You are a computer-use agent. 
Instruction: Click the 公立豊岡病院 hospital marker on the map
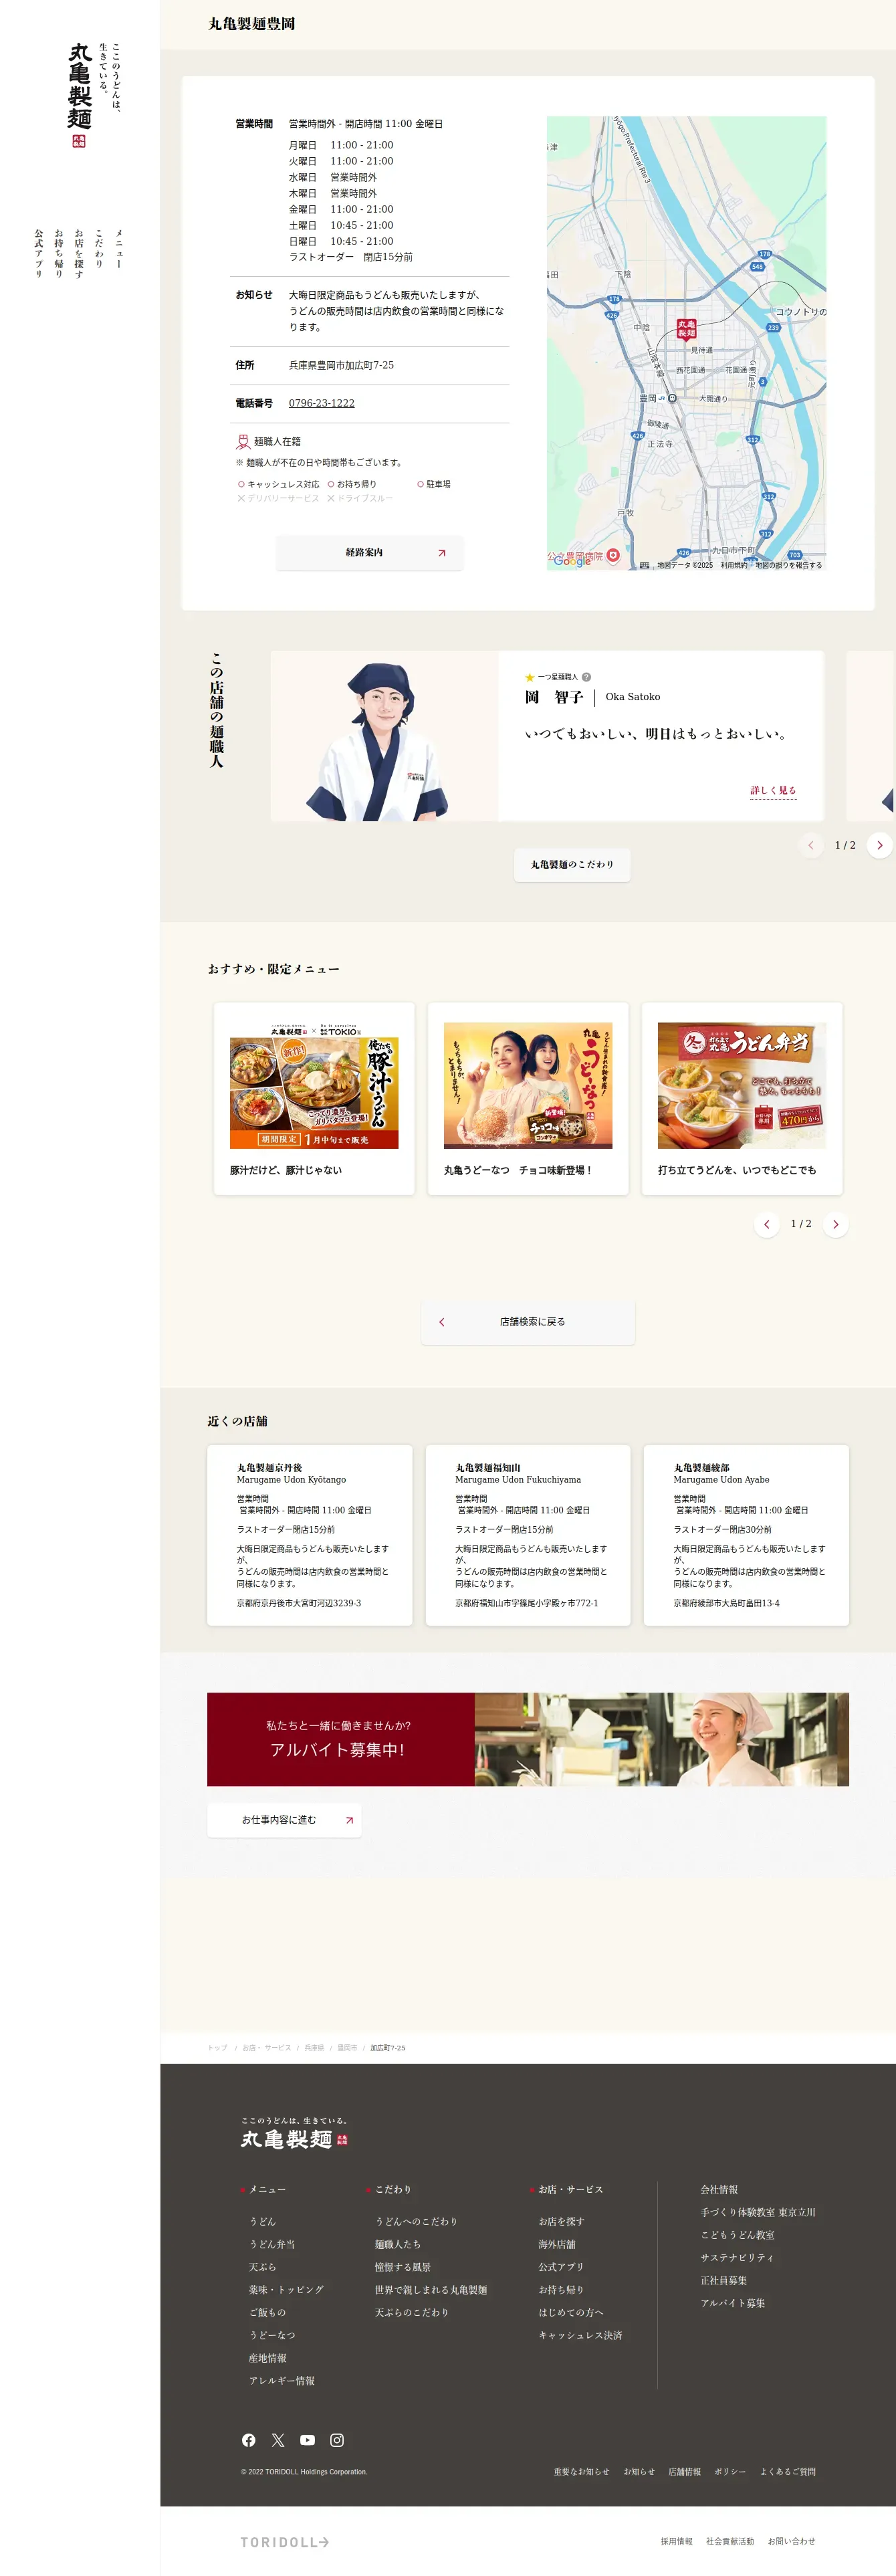613,555
